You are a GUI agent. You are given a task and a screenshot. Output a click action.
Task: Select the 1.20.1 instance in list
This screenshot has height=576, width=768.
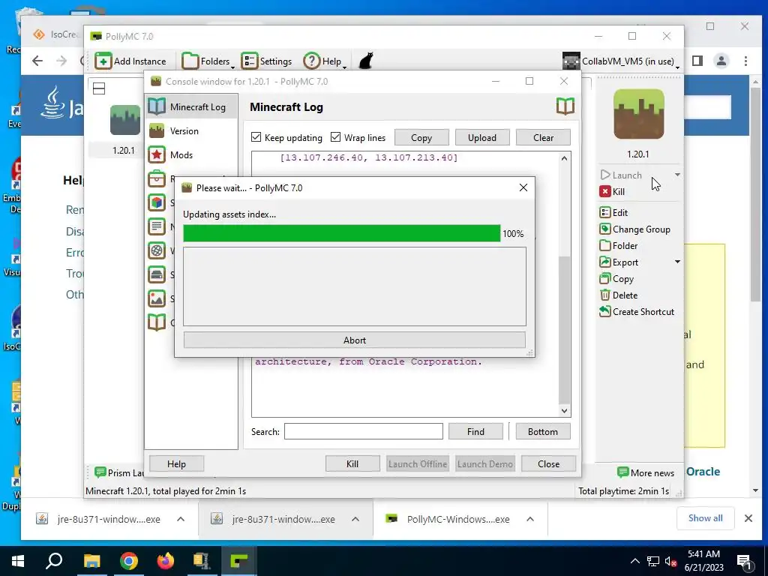[124, 130]
